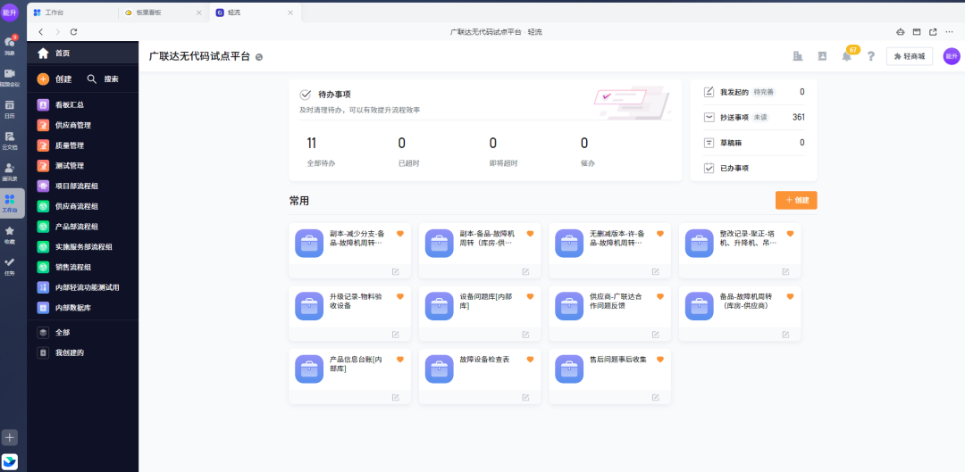Open 销售流程组 in sidebar
This screenshot has width=965, height=472.
coord(82,268)
